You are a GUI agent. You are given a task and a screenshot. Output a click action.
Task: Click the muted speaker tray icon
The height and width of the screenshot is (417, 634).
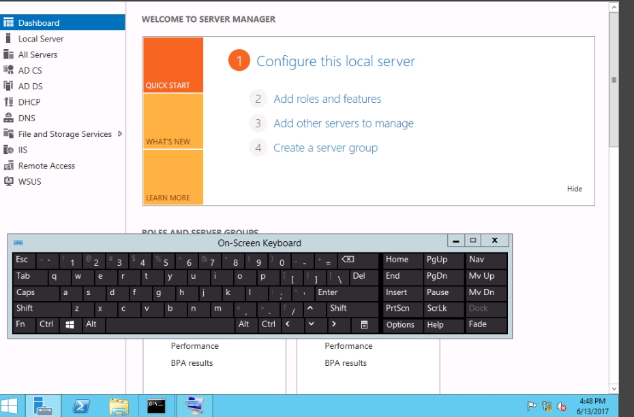(x=562, y=406)
